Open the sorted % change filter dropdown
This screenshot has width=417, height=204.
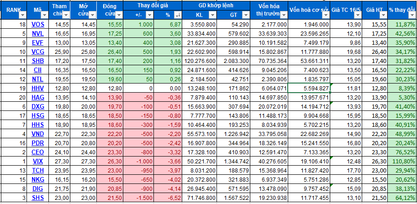tap(177, 15)
